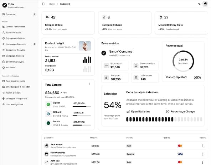Click the Total orders bag icon
The width and height of the screenshot is (211, 165).
136,78
